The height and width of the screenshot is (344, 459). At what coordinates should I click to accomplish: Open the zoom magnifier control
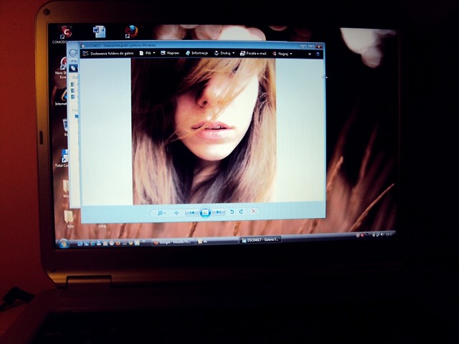[161, 213]
